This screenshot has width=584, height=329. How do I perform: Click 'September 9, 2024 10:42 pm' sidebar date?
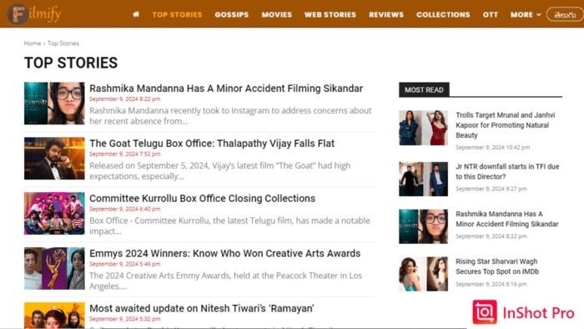[493, 148]
